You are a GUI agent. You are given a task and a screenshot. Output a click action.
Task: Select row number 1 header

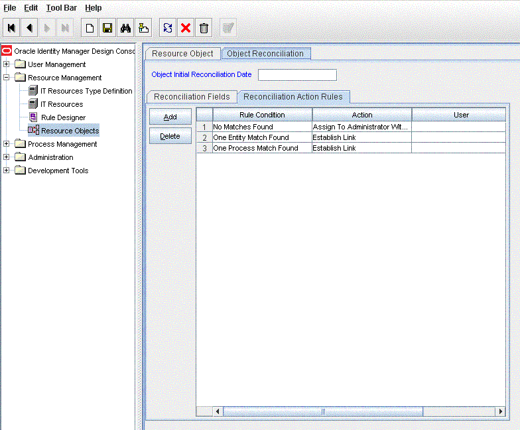coord(204,127)
